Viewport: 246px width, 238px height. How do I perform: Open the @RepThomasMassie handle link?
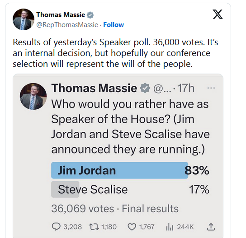[x=67, y=25]
